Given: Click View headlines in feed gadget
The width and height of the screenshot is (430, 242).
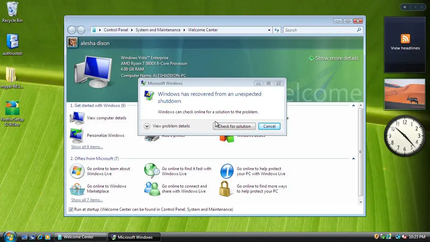Looking at the screenshot, I should 405,48.
